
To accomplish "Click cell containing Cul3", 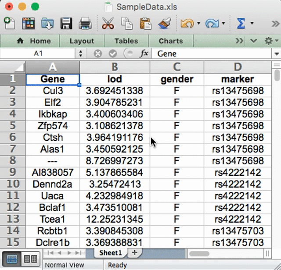I will [53, 91].
